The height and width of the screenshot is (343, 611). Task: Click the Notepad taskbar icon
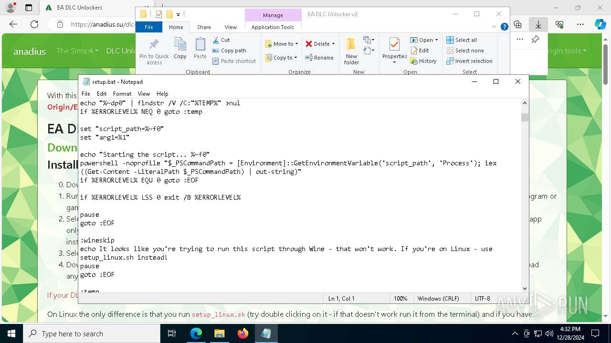(266, 333)
